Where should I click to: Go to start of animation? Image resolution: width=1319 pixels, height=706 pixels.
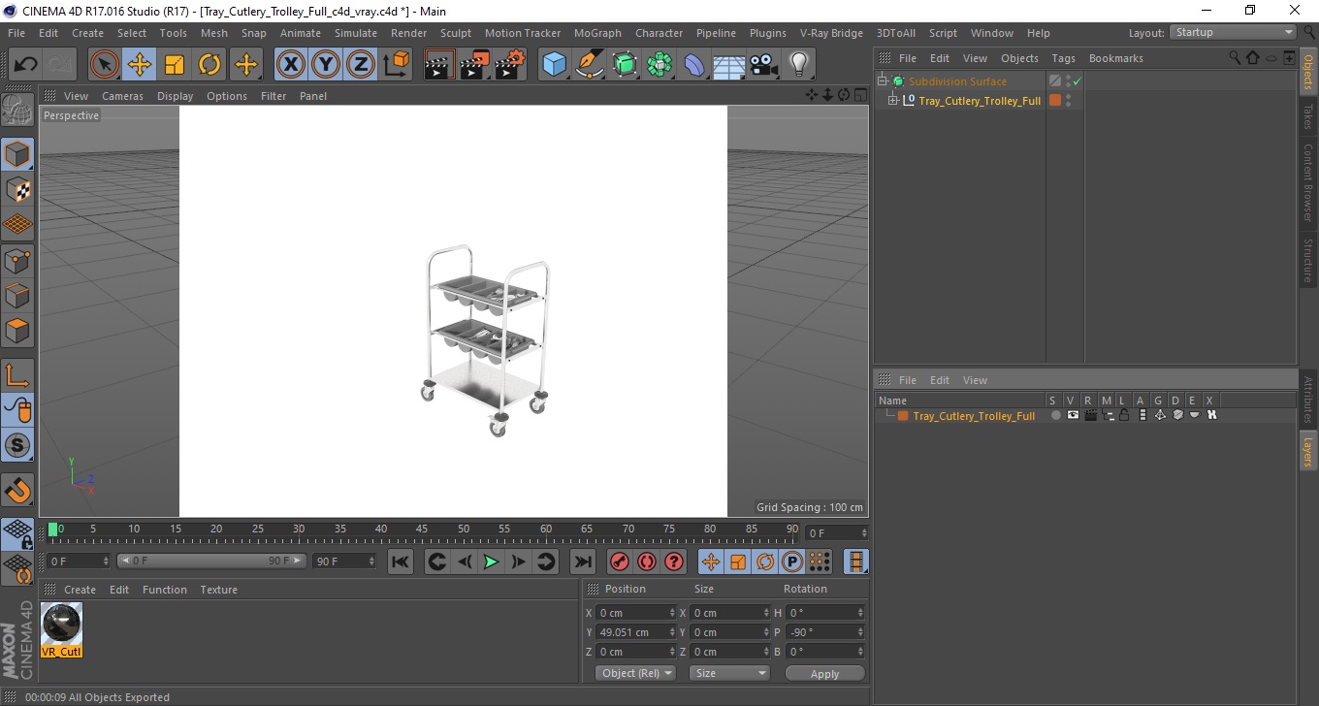pos(401,562)
